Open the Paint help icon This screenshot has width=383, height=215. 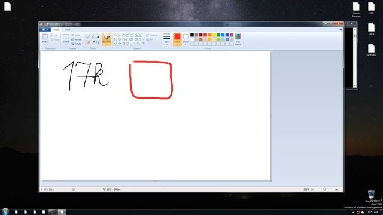click(x=341, y=30)
